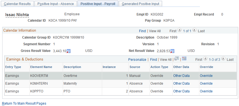Screen dimensions: 239x106
Task: Click Net Result Value 2,828.53
Action: point(163,51)
